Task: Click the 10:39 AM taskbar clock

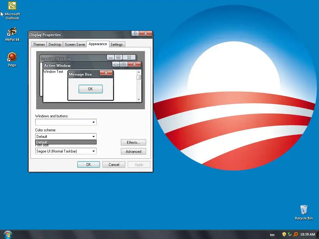Action: (307, 234)
